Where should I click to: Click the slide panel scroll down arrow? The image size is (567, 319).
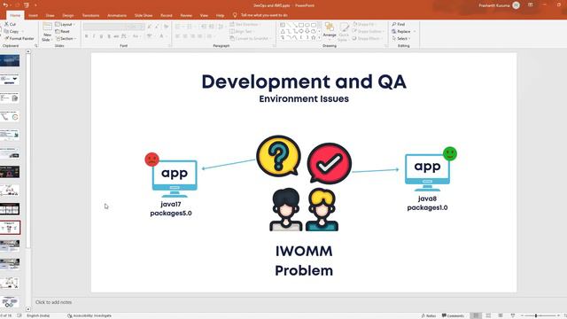(28, 309)
